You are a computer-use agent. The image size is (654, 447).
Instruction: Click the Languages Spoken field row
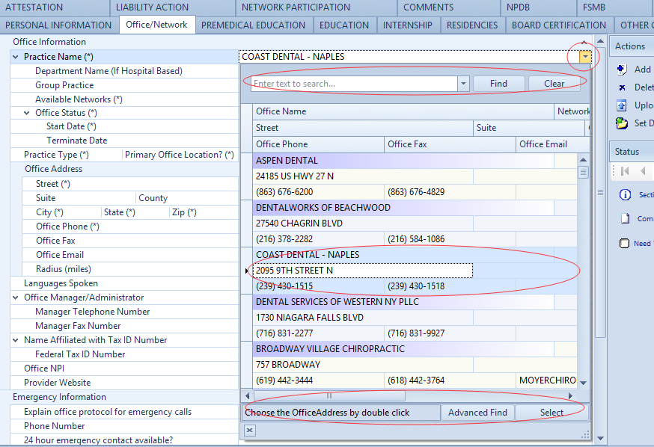coord(124,283)
